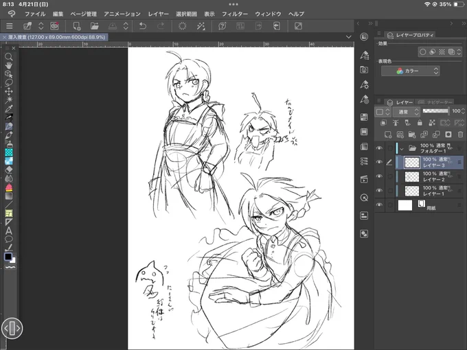Open the ファイル menu
This screenshot has width=467, height=350.
coord(35,14)
